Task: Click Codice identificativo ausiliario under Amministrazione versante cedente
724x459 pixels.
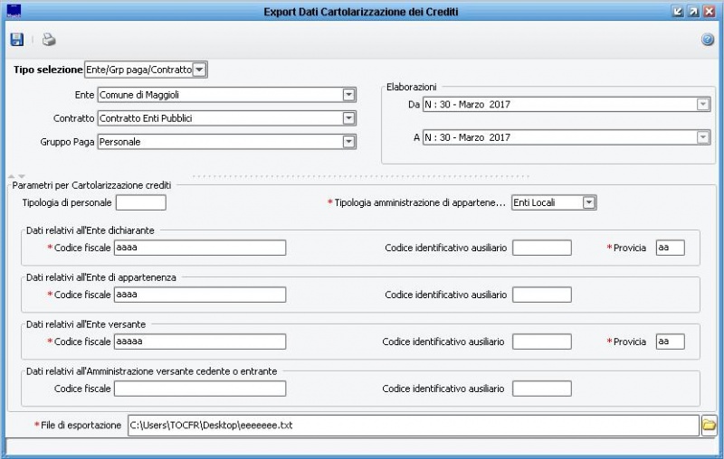Action: 542,389
